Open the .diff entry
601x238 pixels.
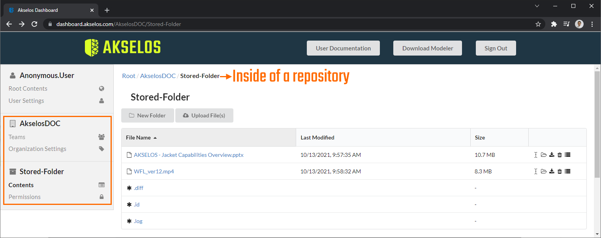139,188
